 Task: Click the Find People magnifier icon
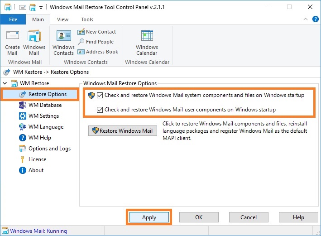pos(81,42)
